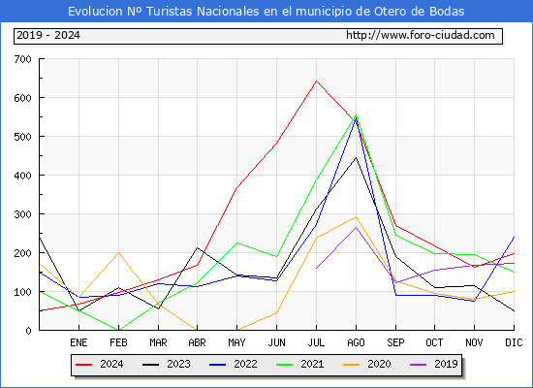533x388 pixels.
Task: Click the red 2024 legend swatch
Action: 83,365
